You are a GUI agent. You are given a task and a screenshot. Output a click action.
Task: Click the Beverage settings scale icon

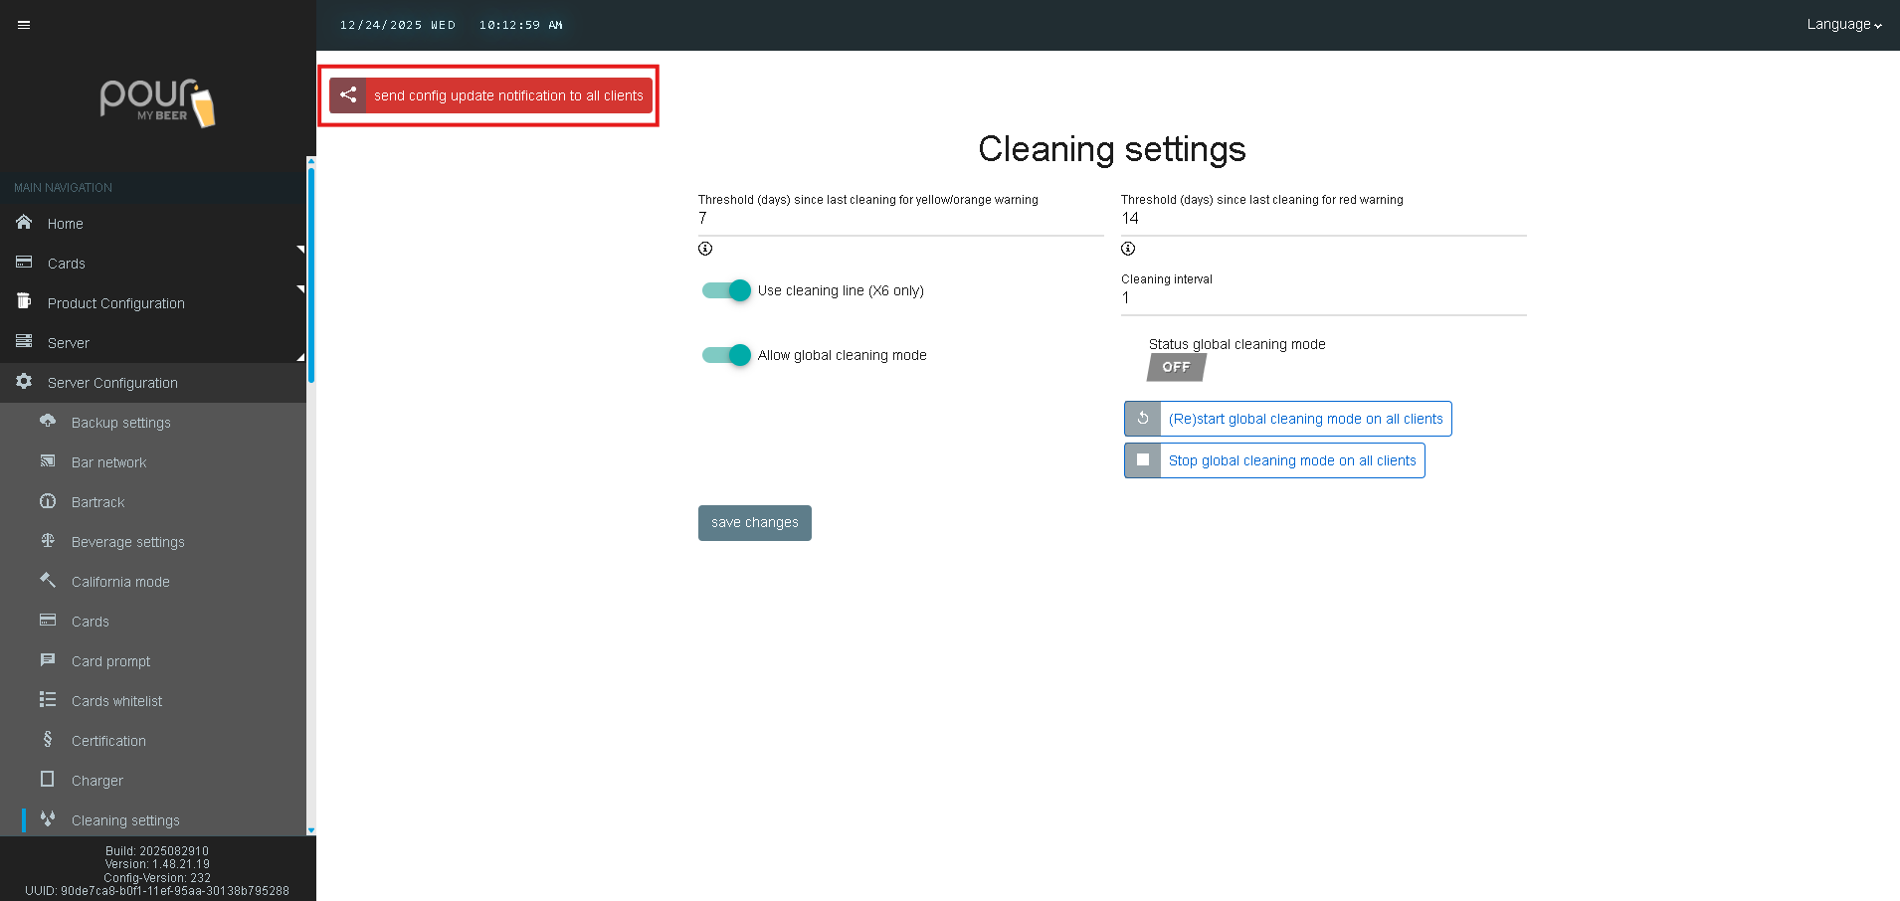click(48, 541)
